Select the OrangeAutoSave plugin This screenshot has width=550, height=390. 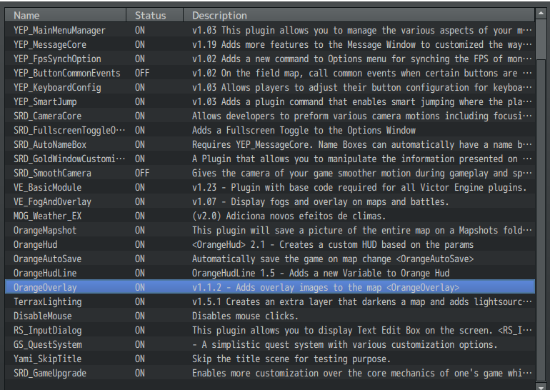click(270, 259)
